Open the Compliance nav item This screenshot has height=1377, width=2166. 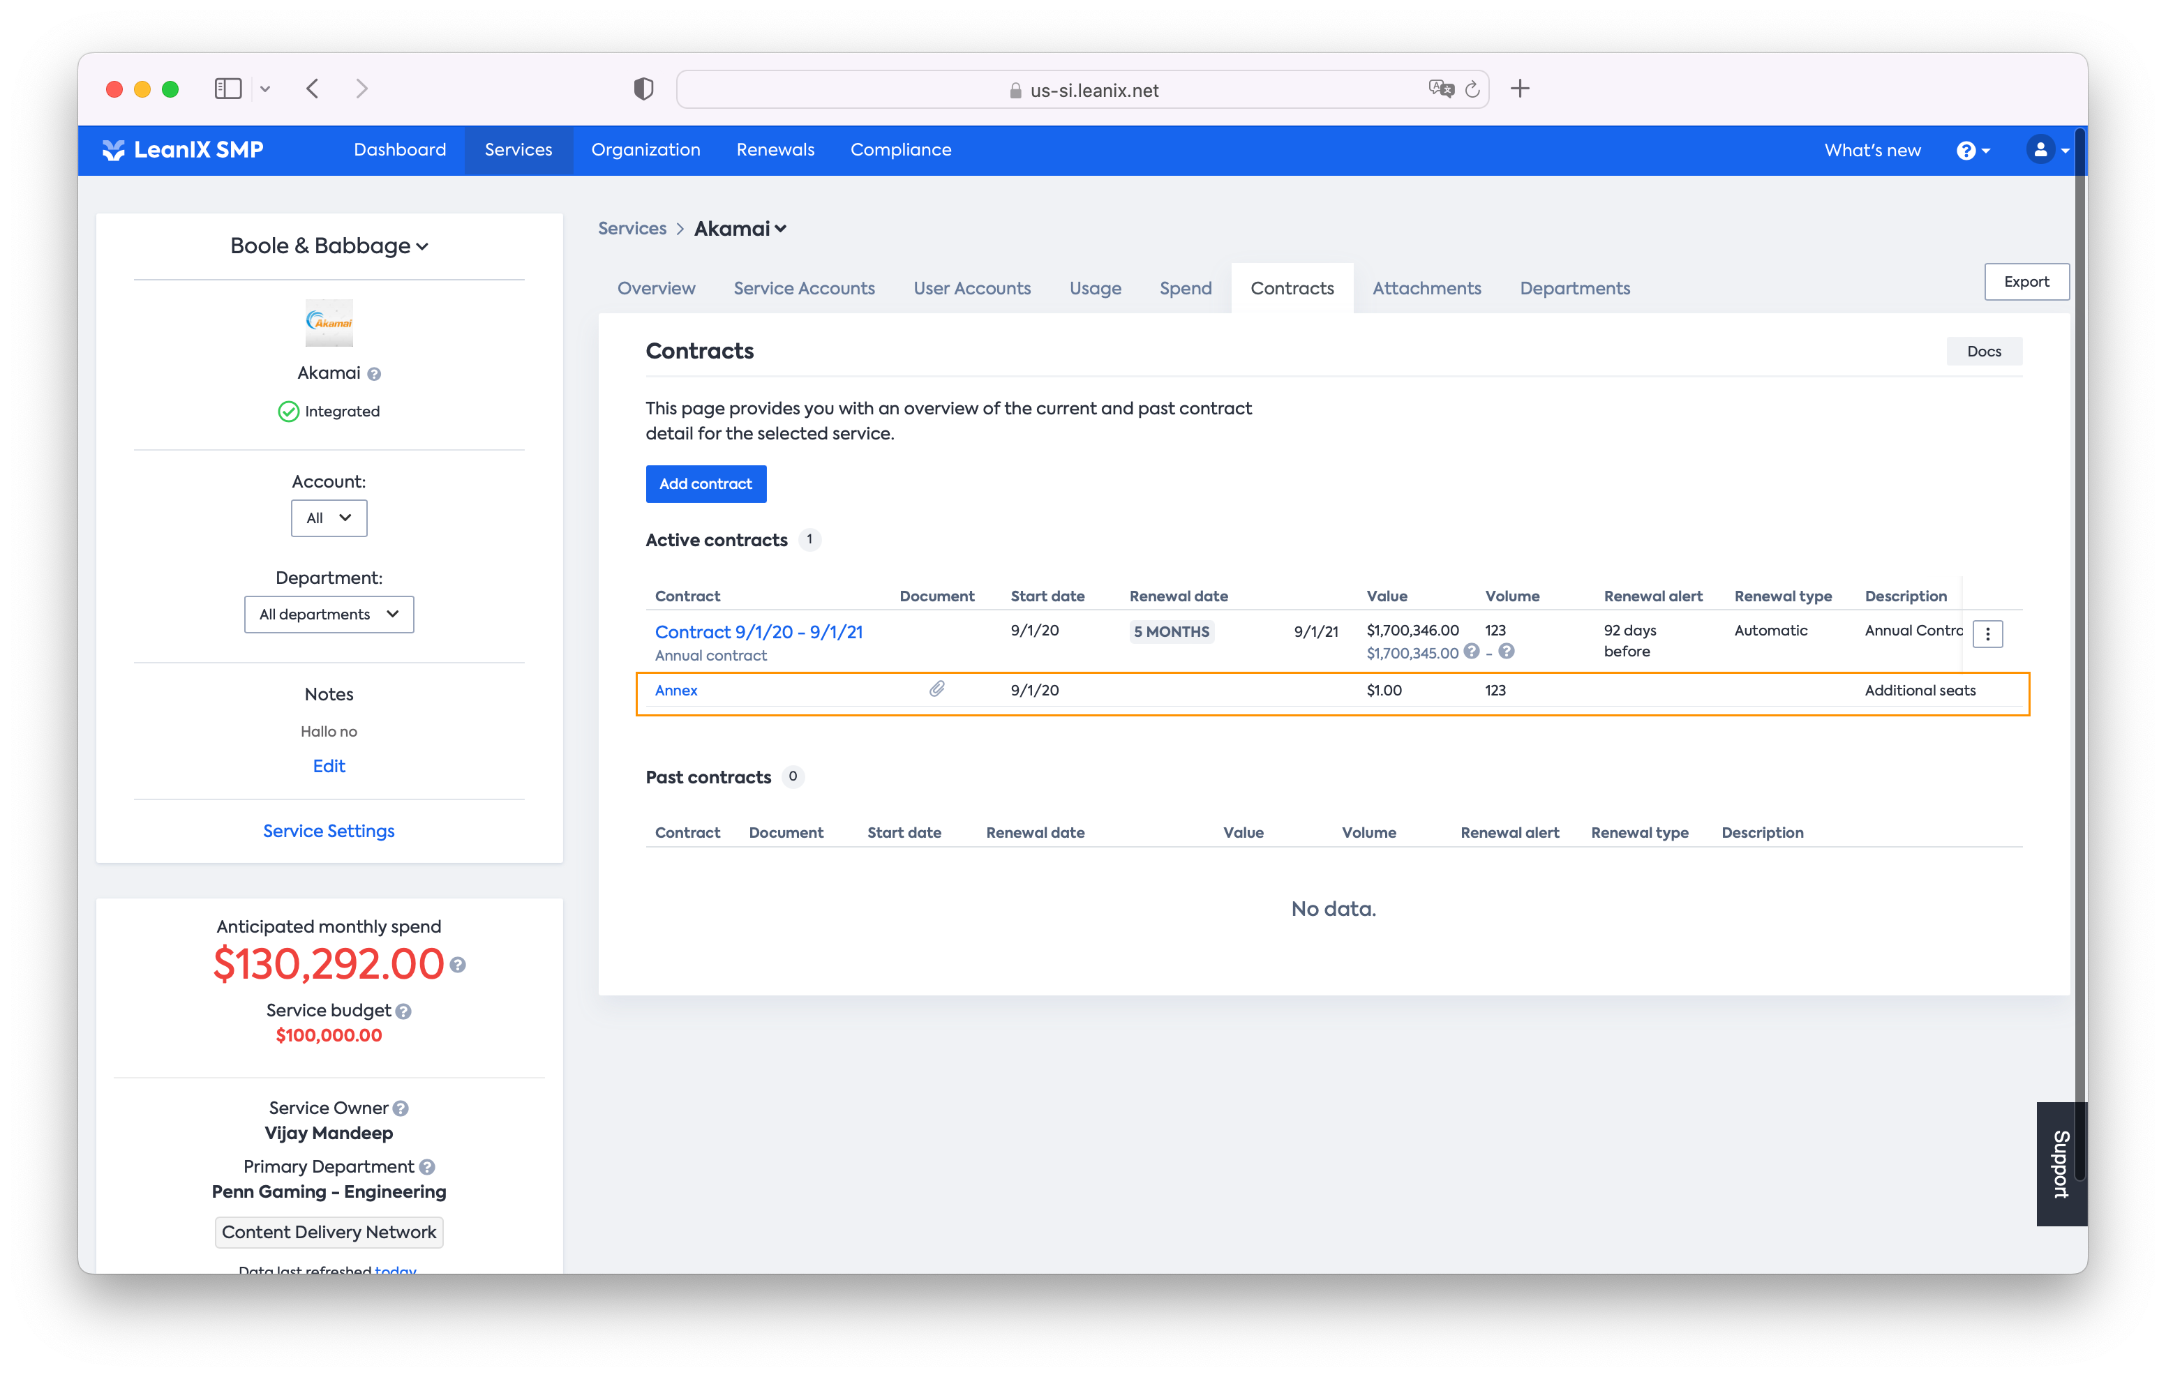coord(900,149)
